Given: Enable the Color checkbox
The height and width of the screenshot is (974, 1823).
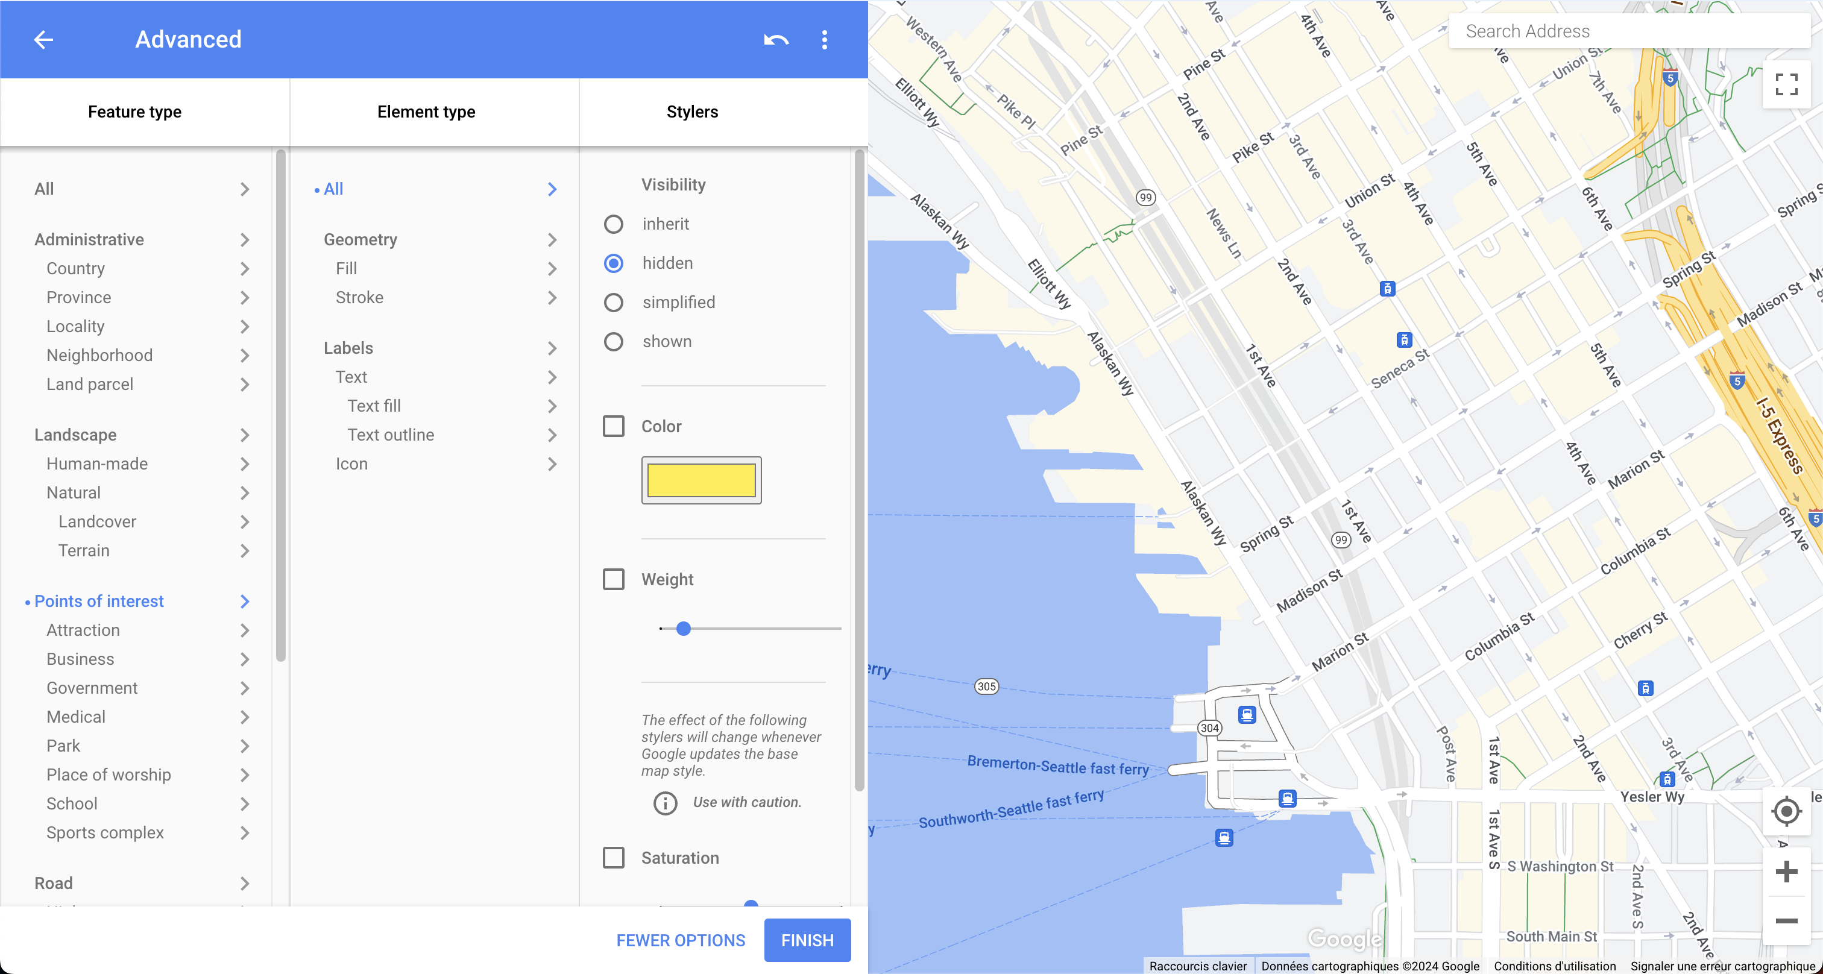Looking at the screenshot, I should (614, 427).
